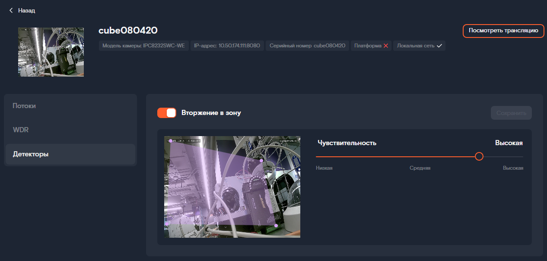Click the IP-адрес 10.50.174.111:8080 tag
Image resolution: width=547 pixels, height=261 pixels.
[227, 46]
